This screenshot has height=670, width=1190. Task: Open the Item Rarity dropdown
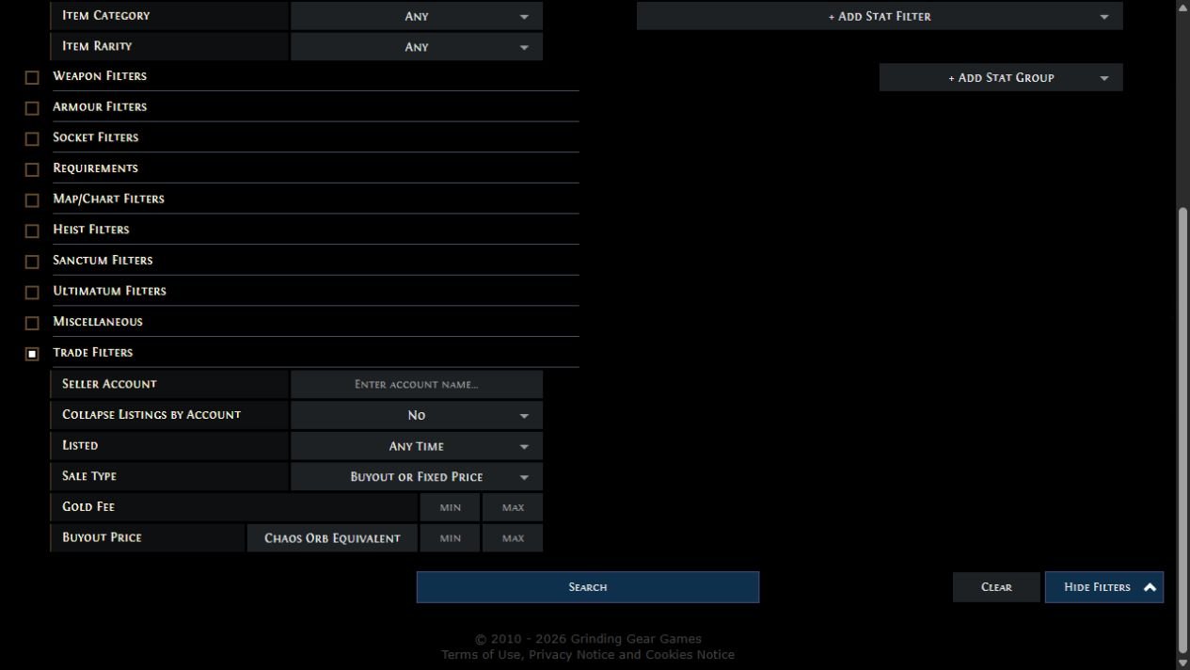pyautogui.click(x=417, y=47)
